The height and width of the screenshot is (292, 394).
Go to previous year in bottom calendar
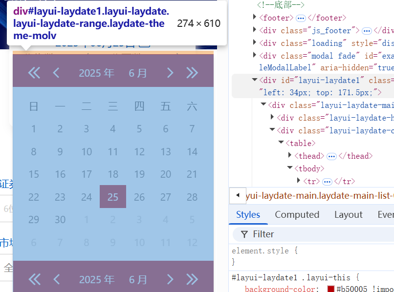click(x=34, y=279)
